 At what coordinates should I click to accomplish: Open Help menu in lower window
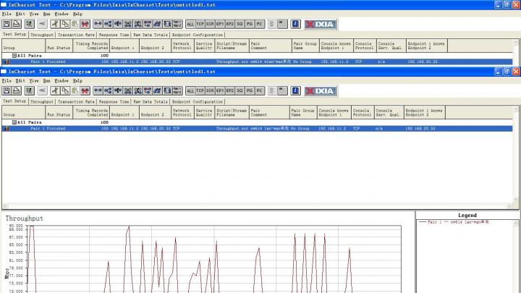click(77, 81)
